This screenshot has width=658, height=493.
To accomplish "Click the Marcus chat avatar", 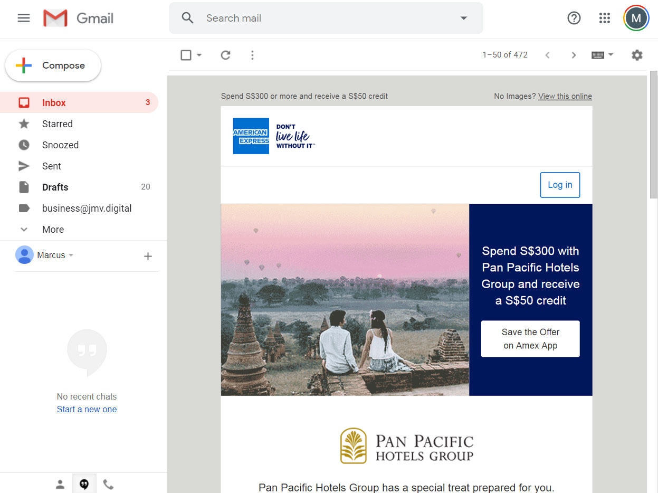I will click(24, 255).
